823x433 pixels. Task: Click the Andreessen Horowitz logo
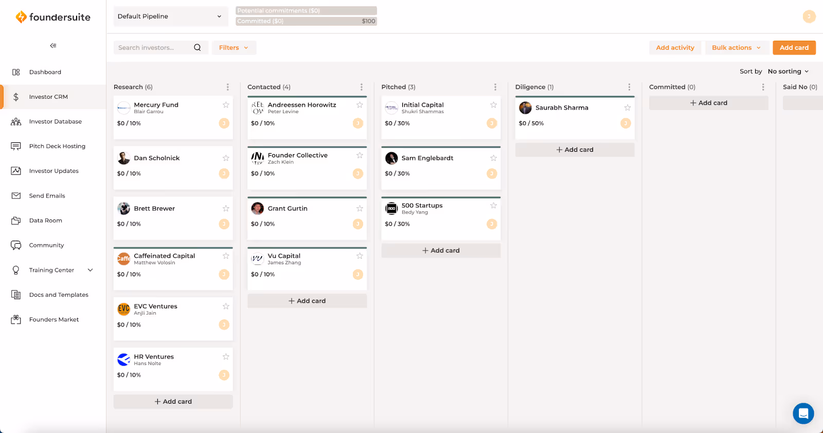[x=258, y=107]
